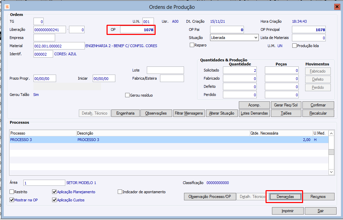Click the Alterar Situação button
343x220 pixels.
coord(222,113)
